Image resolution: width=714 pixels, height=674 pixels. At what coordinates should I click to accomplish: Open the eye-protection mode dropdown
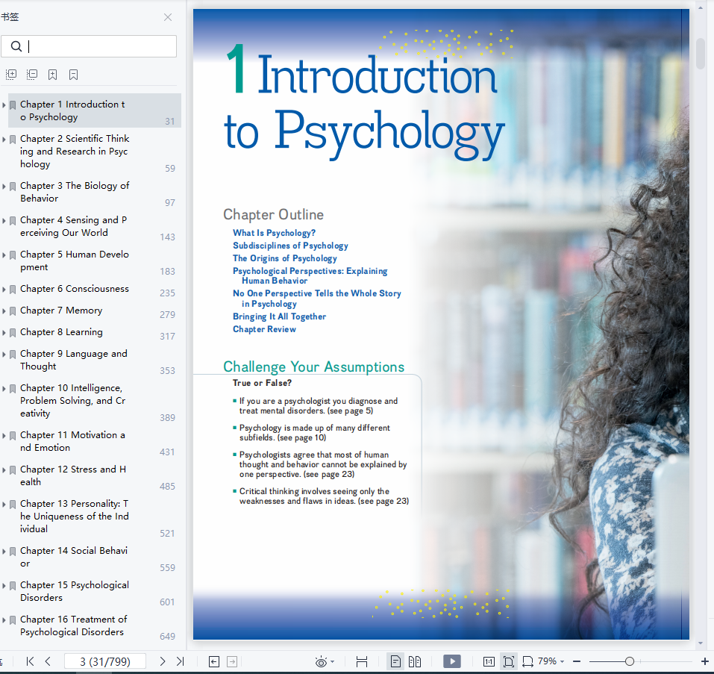point(333,662)
